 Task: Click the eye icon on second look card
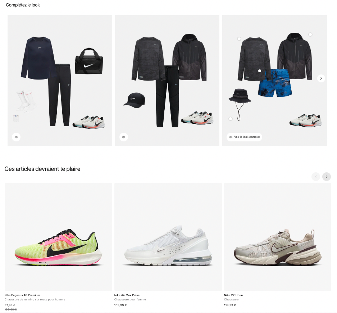pyautogui.click(x=124, y=137)
